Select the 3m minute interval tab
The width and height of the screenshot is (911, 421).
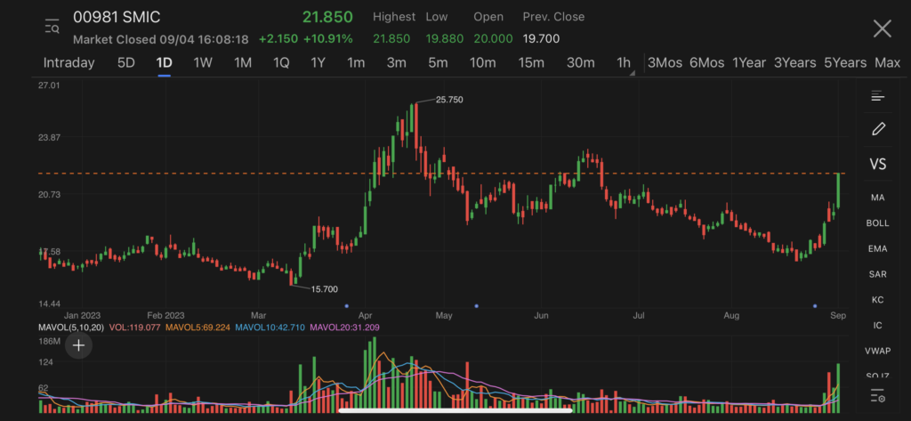coord(396,63)
